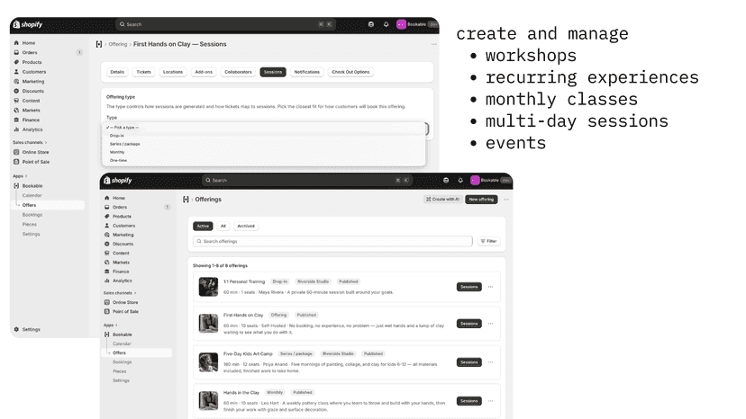Switch to Collaborators tab
The height and width of the screenshot is (419, 746).
[238, 72]
